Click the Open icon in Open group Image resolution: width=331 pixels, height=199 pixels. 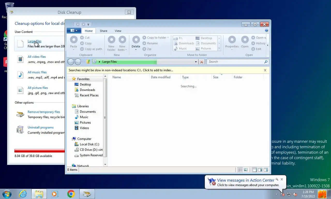(x=245, y=40)
